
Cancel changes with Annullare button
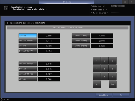click(x=104, y=95)
